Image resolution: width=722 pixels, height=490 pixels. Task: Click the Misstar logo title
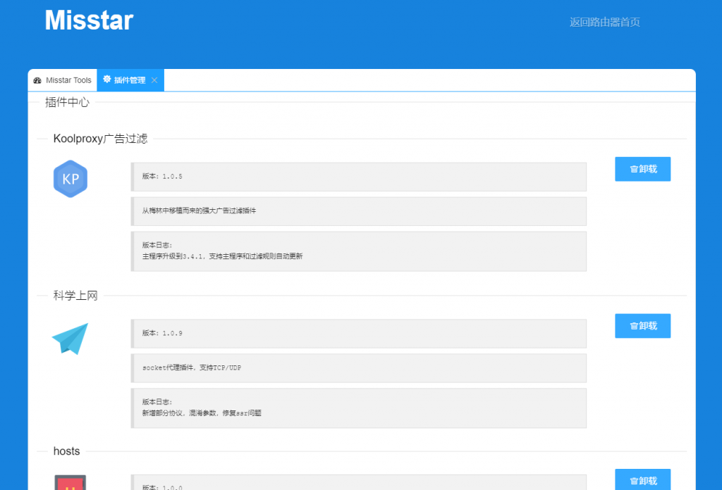pos(89,20)
